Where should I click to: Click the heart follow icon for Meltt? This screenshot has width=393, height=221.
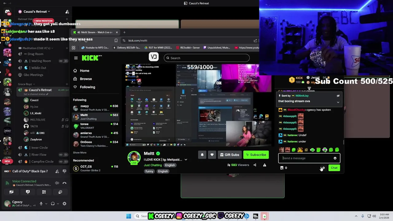coord(212,155)
